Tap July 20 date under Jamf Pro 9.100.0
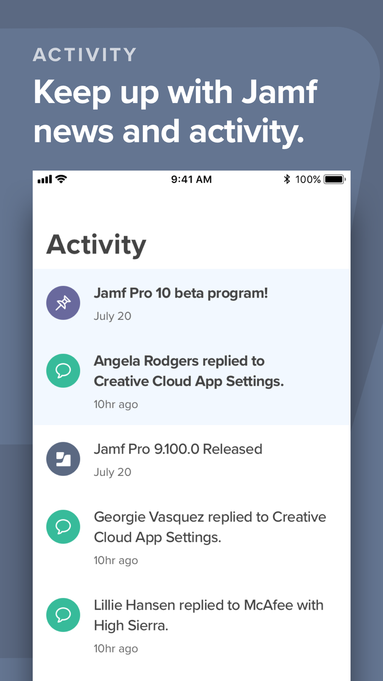This screenshot has height=681, width=383. tap(113, 472)
